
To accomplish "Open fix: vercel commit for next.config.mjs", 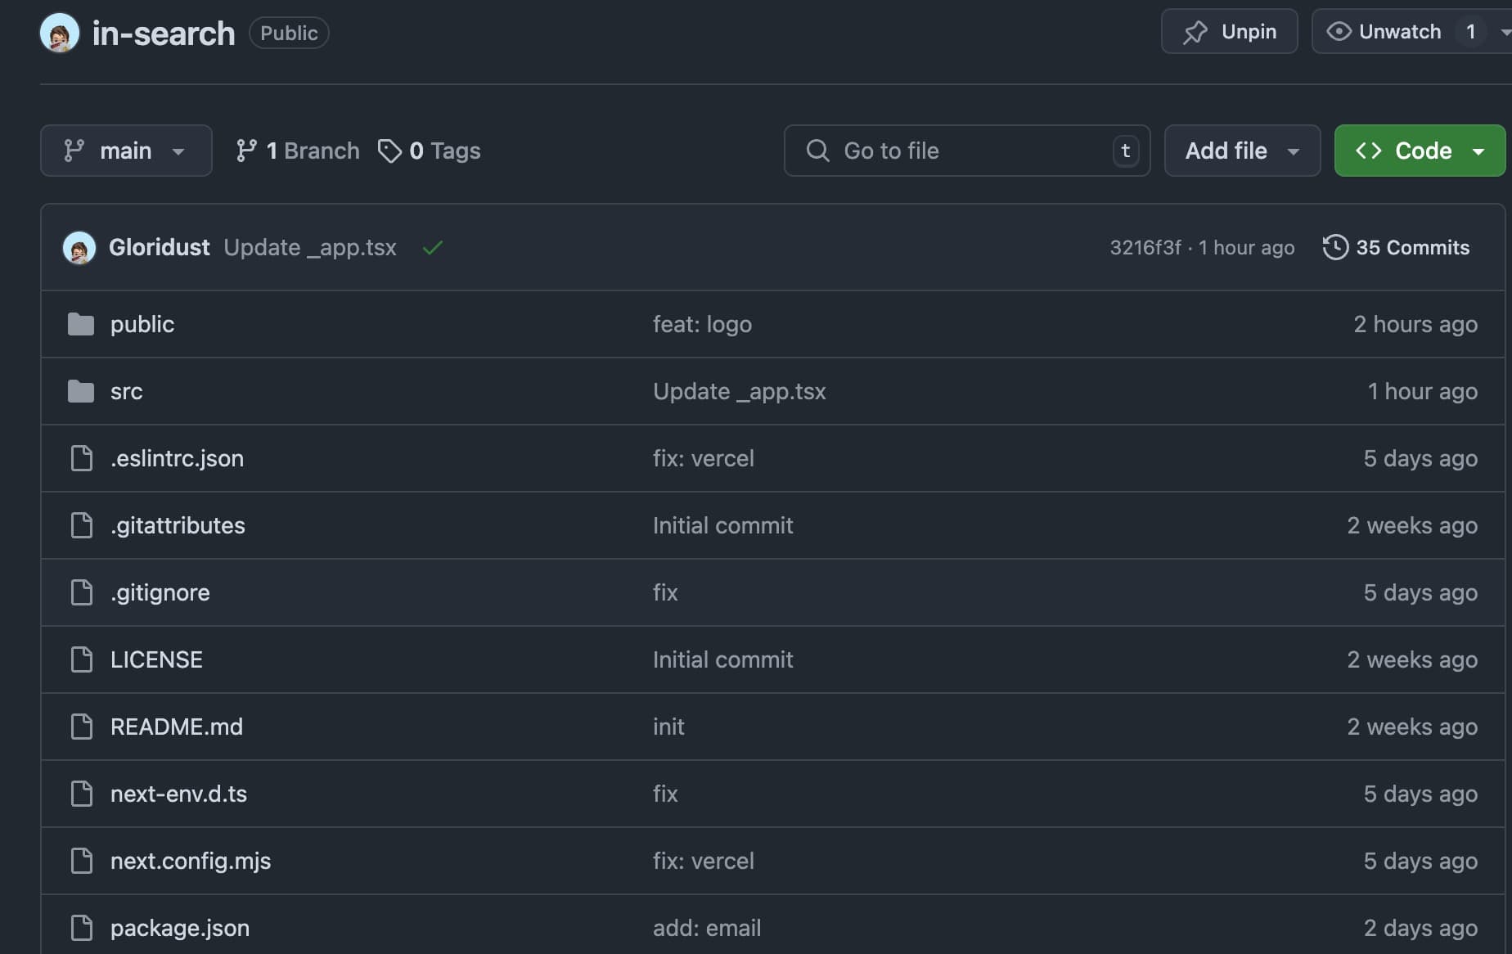I will click(x=704, y=861).
